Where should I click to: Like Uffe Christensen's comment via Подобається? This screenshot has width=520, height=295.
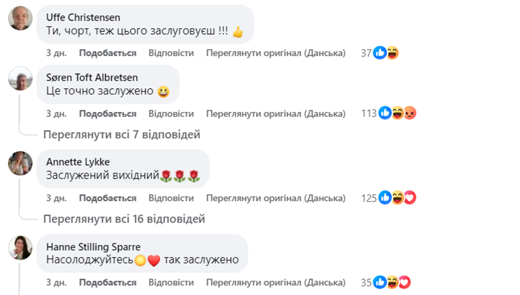click(107, 53)
